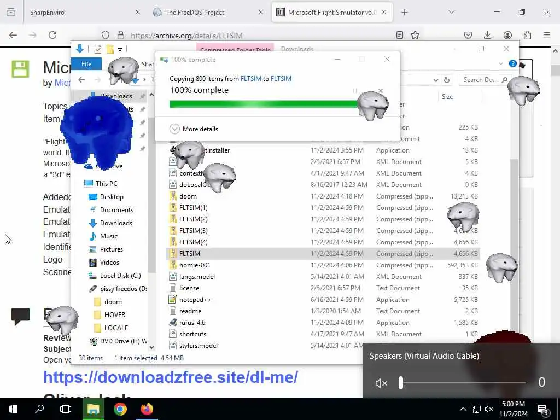
Task: Select FLTSIM(3) compressed file
Action: [193, 230]
